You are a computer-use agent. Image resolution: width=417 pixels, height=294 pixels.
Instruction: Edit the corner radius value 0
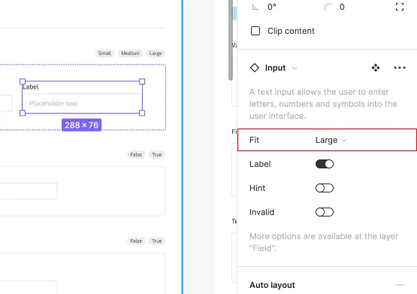click(342, 7)
